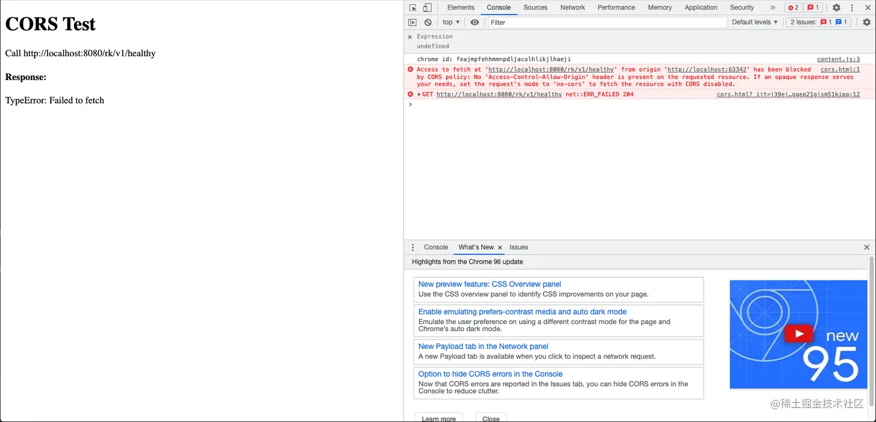Screen dimensions: 876x422
Task: Click the Expression live expression field
Action: point(435,37)
